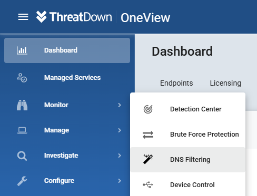The height and width of the screenshot is (196, 257).
Task: Choose Device Control from the flyout
Action: coord(188,185)
